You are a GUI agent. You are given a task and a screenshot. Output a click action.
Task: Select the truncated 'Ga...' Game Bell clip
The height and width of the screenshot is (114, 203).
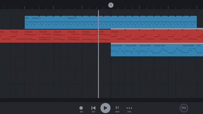point(200,50)
